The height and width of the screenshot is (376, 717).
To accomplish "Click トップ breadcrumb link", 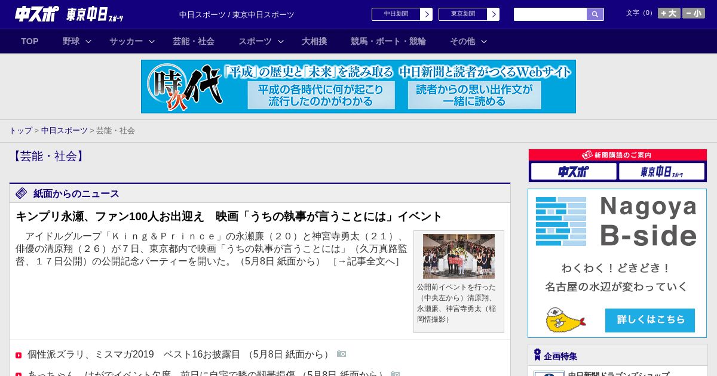I will coord(20,130).
